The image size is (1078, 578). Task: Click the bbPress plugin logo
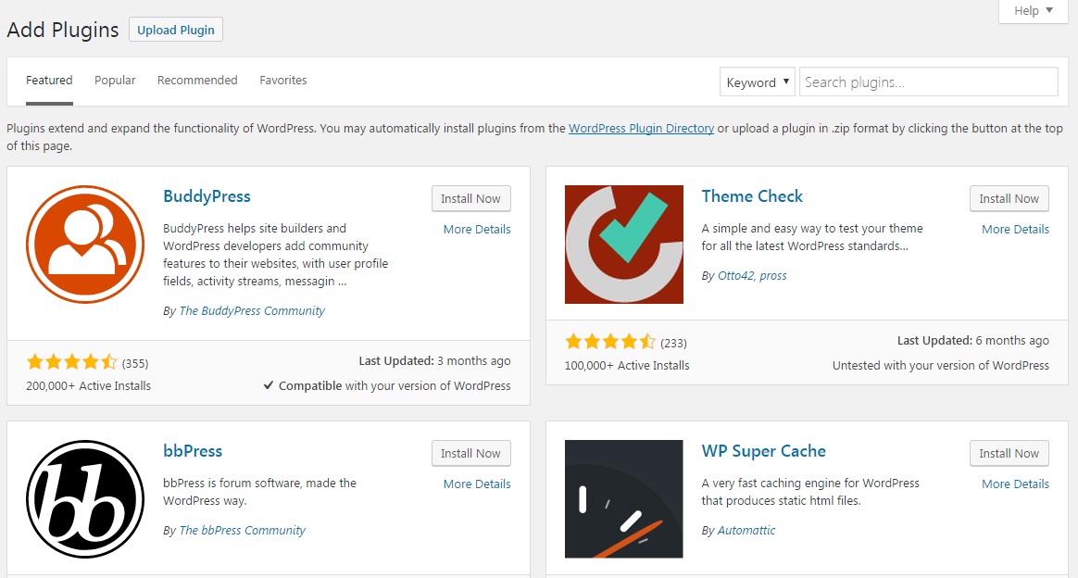click(x=85, y=499)
